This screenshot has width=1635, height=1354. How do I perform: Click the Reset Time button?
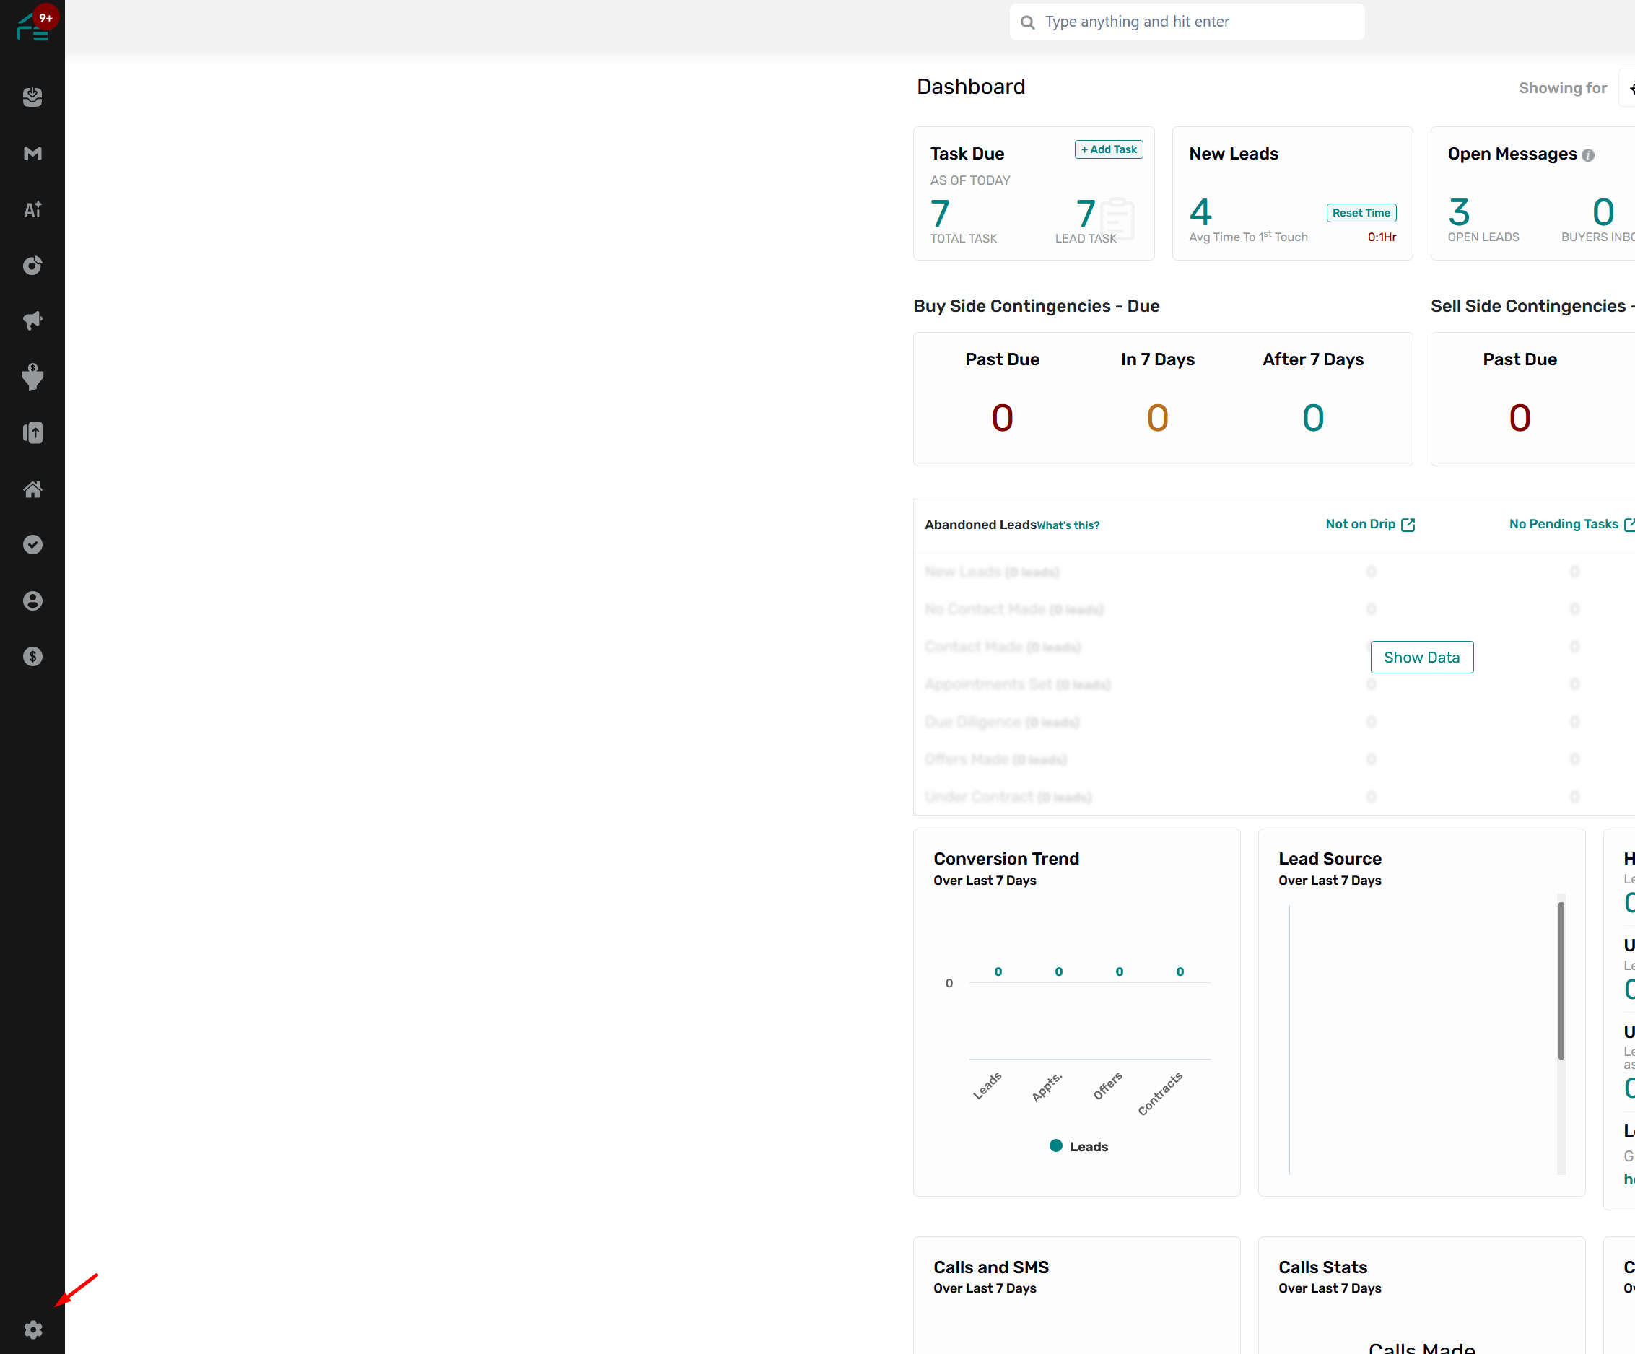(1360, 213)
